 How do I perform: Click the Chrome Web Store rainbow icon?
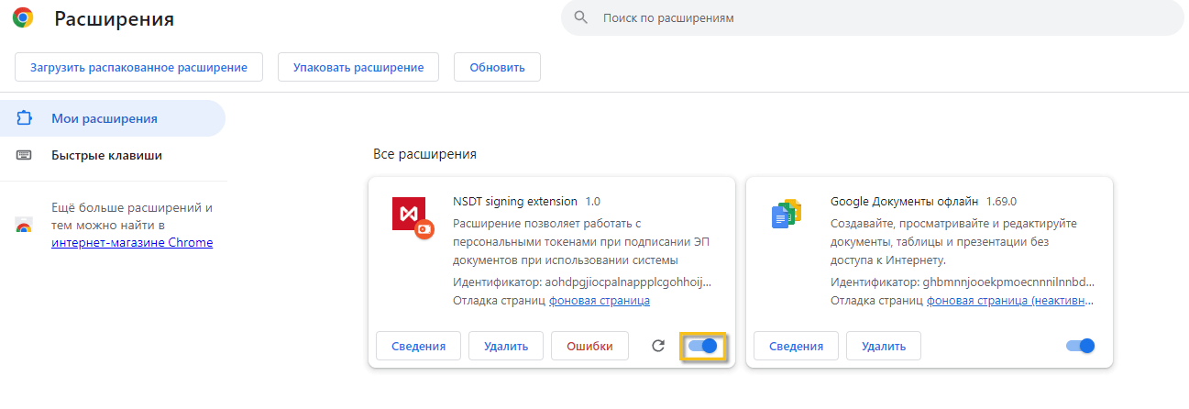(x=24, y=226)
